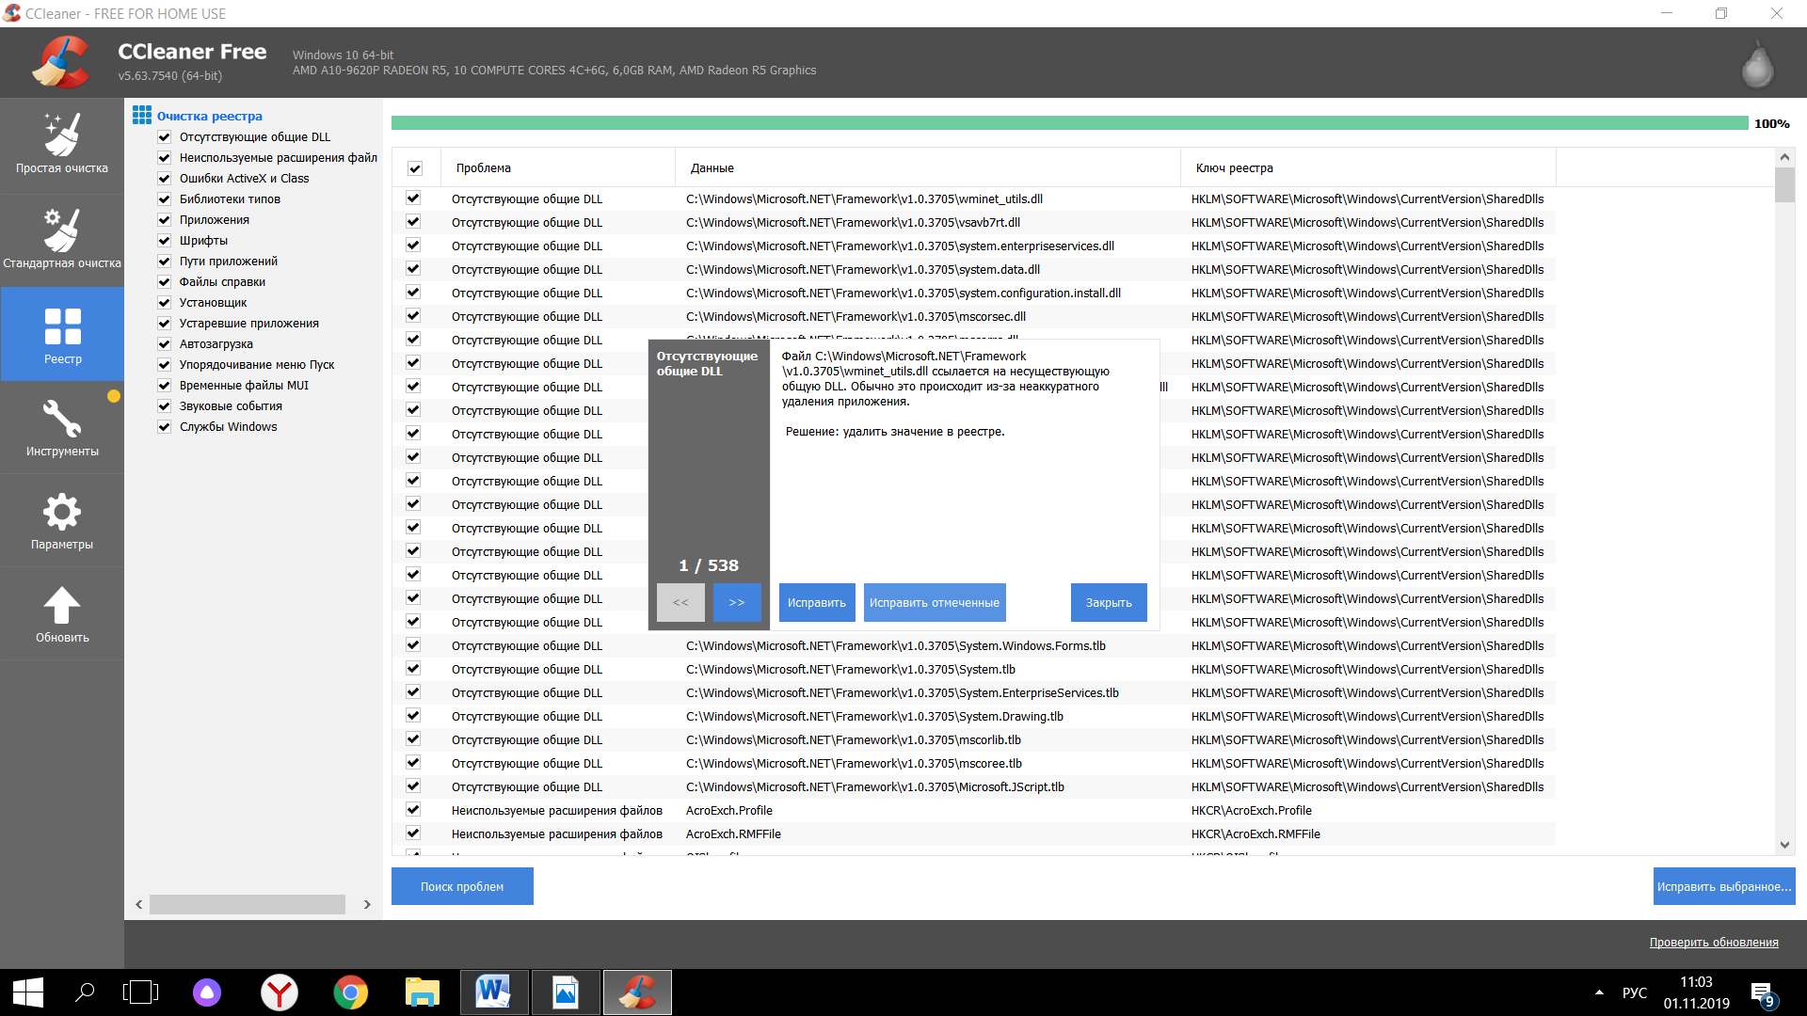Toggle 'Установщик' checkbox
The width and height of the screenshot is (1807, 1016).
pos(165,303)
